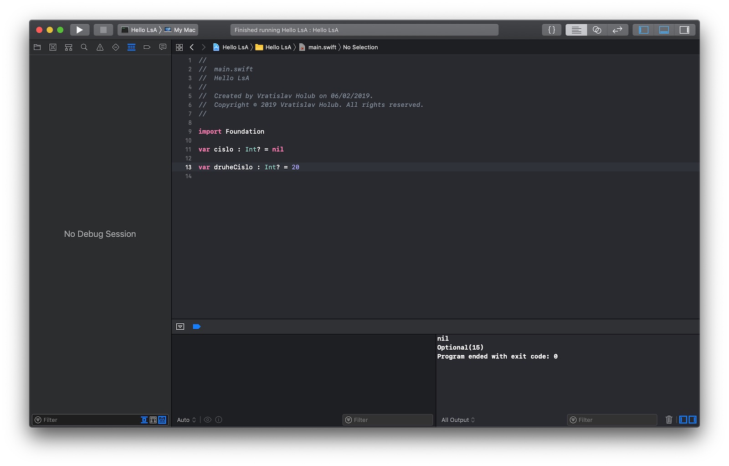Switch to the assistant editor

[597, 30]
